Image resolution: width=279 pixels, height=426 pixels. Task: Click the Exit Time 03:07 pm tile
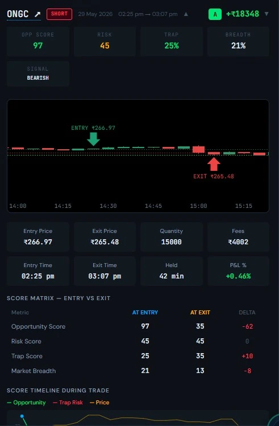point(105,271)
